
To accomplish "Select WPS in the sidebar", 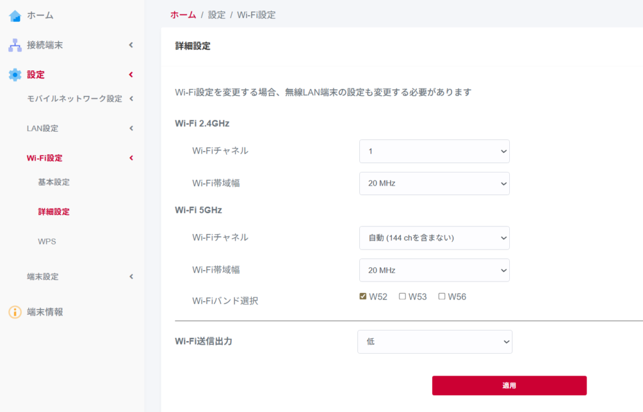I will click(47, 241).
